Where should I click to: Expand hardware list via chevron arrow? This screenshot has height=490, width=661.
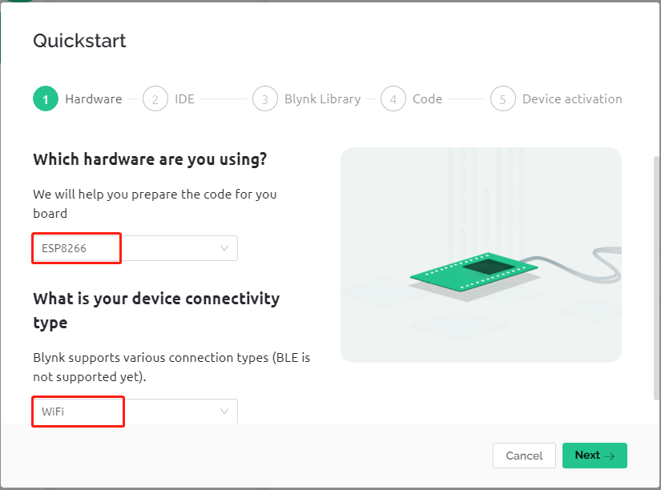(224, 248)
